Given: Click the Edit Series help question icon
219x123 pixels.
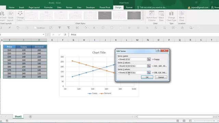Looking at the screenshot, I should pos(158,50).
